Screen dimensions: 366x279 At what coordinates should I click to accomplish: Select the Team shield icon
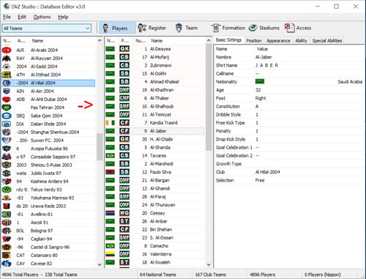(x=179, y=28)
